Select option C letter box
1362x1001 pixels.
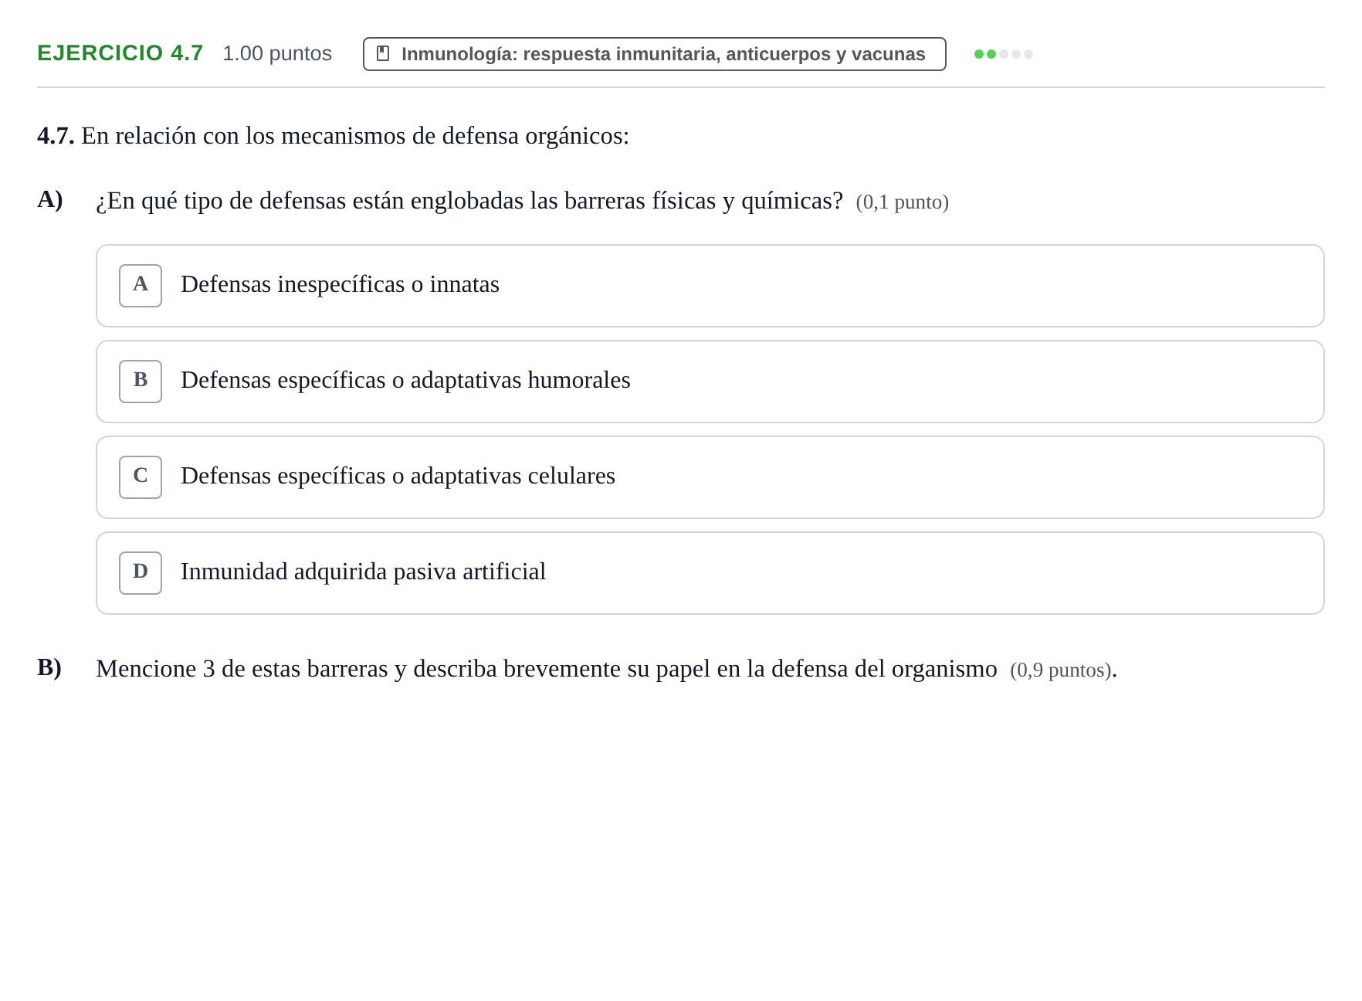[x=141, y=477]
